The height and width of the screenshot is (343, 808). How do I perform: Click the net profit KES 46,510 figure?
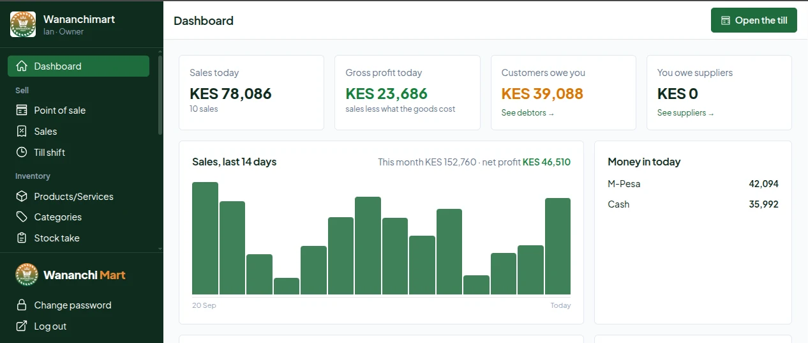(x=546, y=162)
